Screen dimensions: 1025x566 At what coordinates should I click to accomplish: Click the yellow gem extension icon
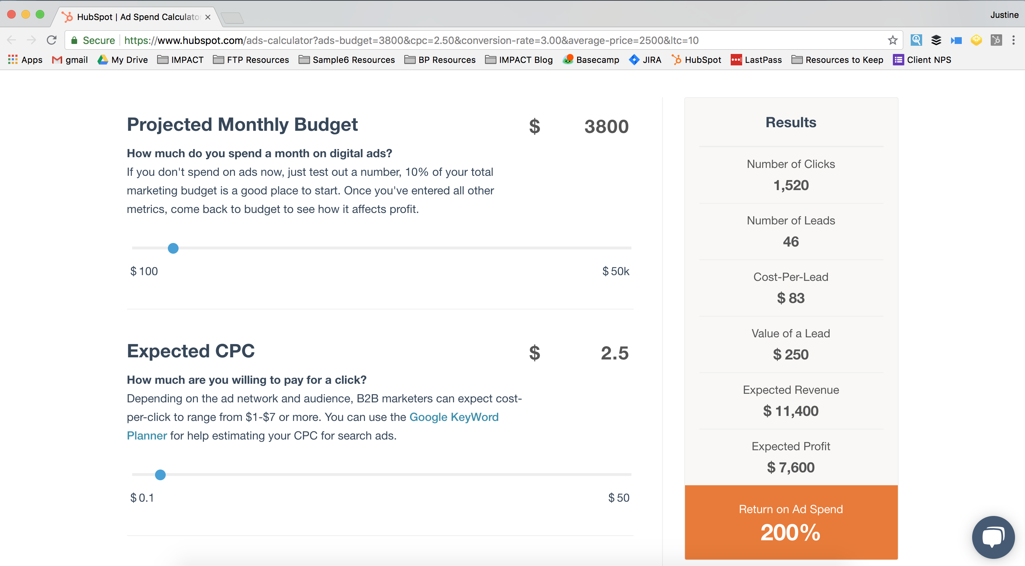pyautogui.click(x=976, y=40)
